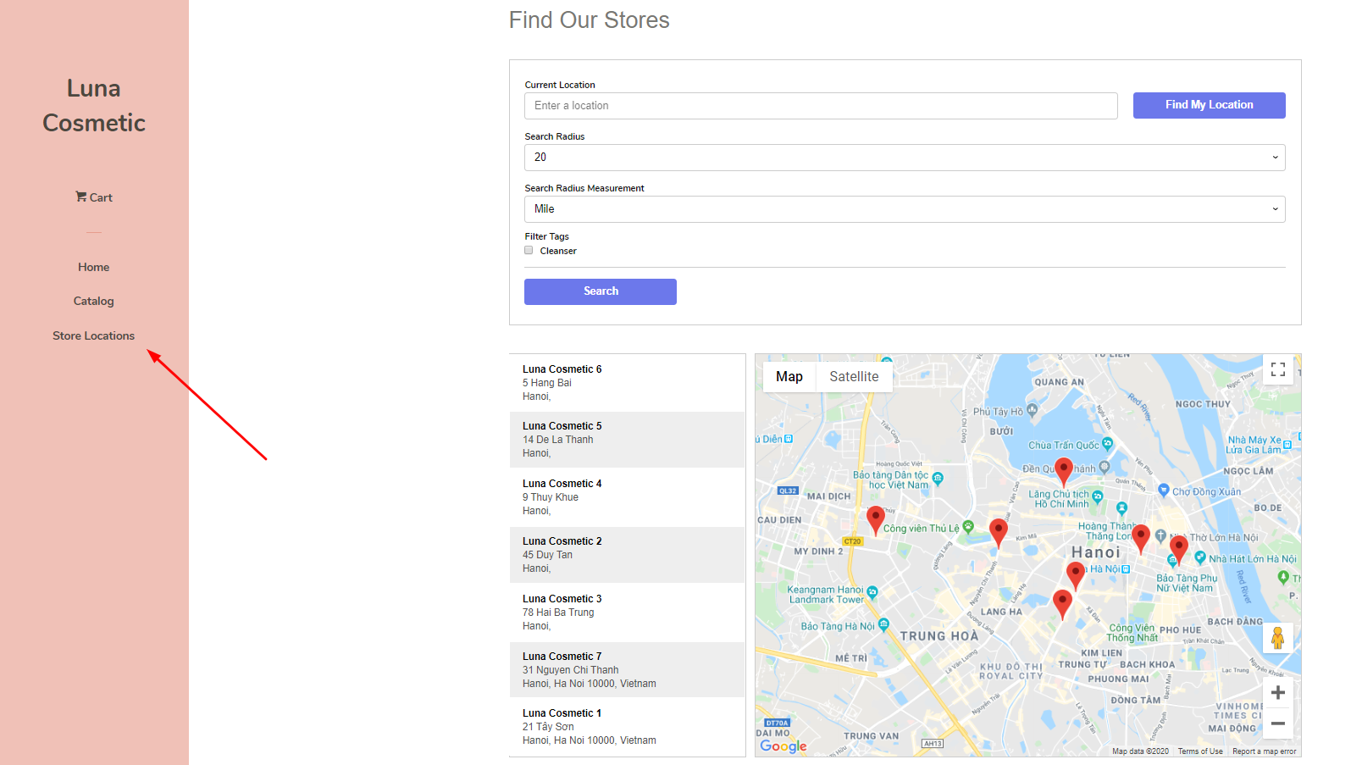1351x765 pixels.
Task: Open Store Locations page
Action: click(94, 335)
